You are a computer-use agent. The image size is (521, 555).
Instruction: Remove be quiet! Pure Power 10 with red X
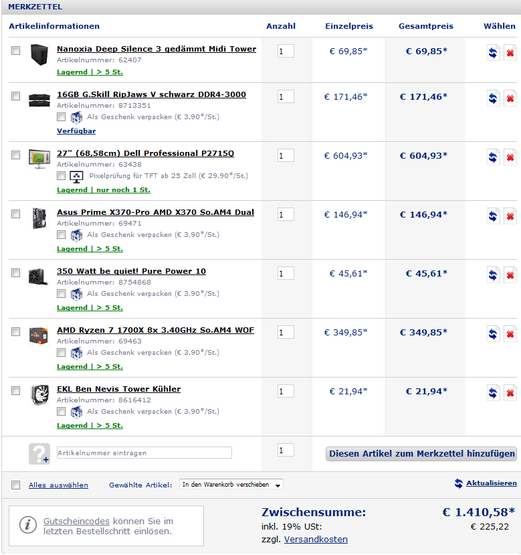pos(510,274)
